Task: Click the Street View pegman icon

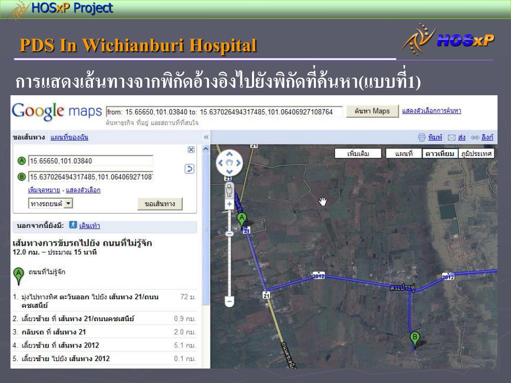Action: (230, 190)
